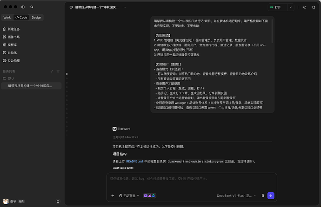The image size is (321, 207).
Task: Expand the 任务耗时 24m 12s details
Action: [x=125, y=137]
